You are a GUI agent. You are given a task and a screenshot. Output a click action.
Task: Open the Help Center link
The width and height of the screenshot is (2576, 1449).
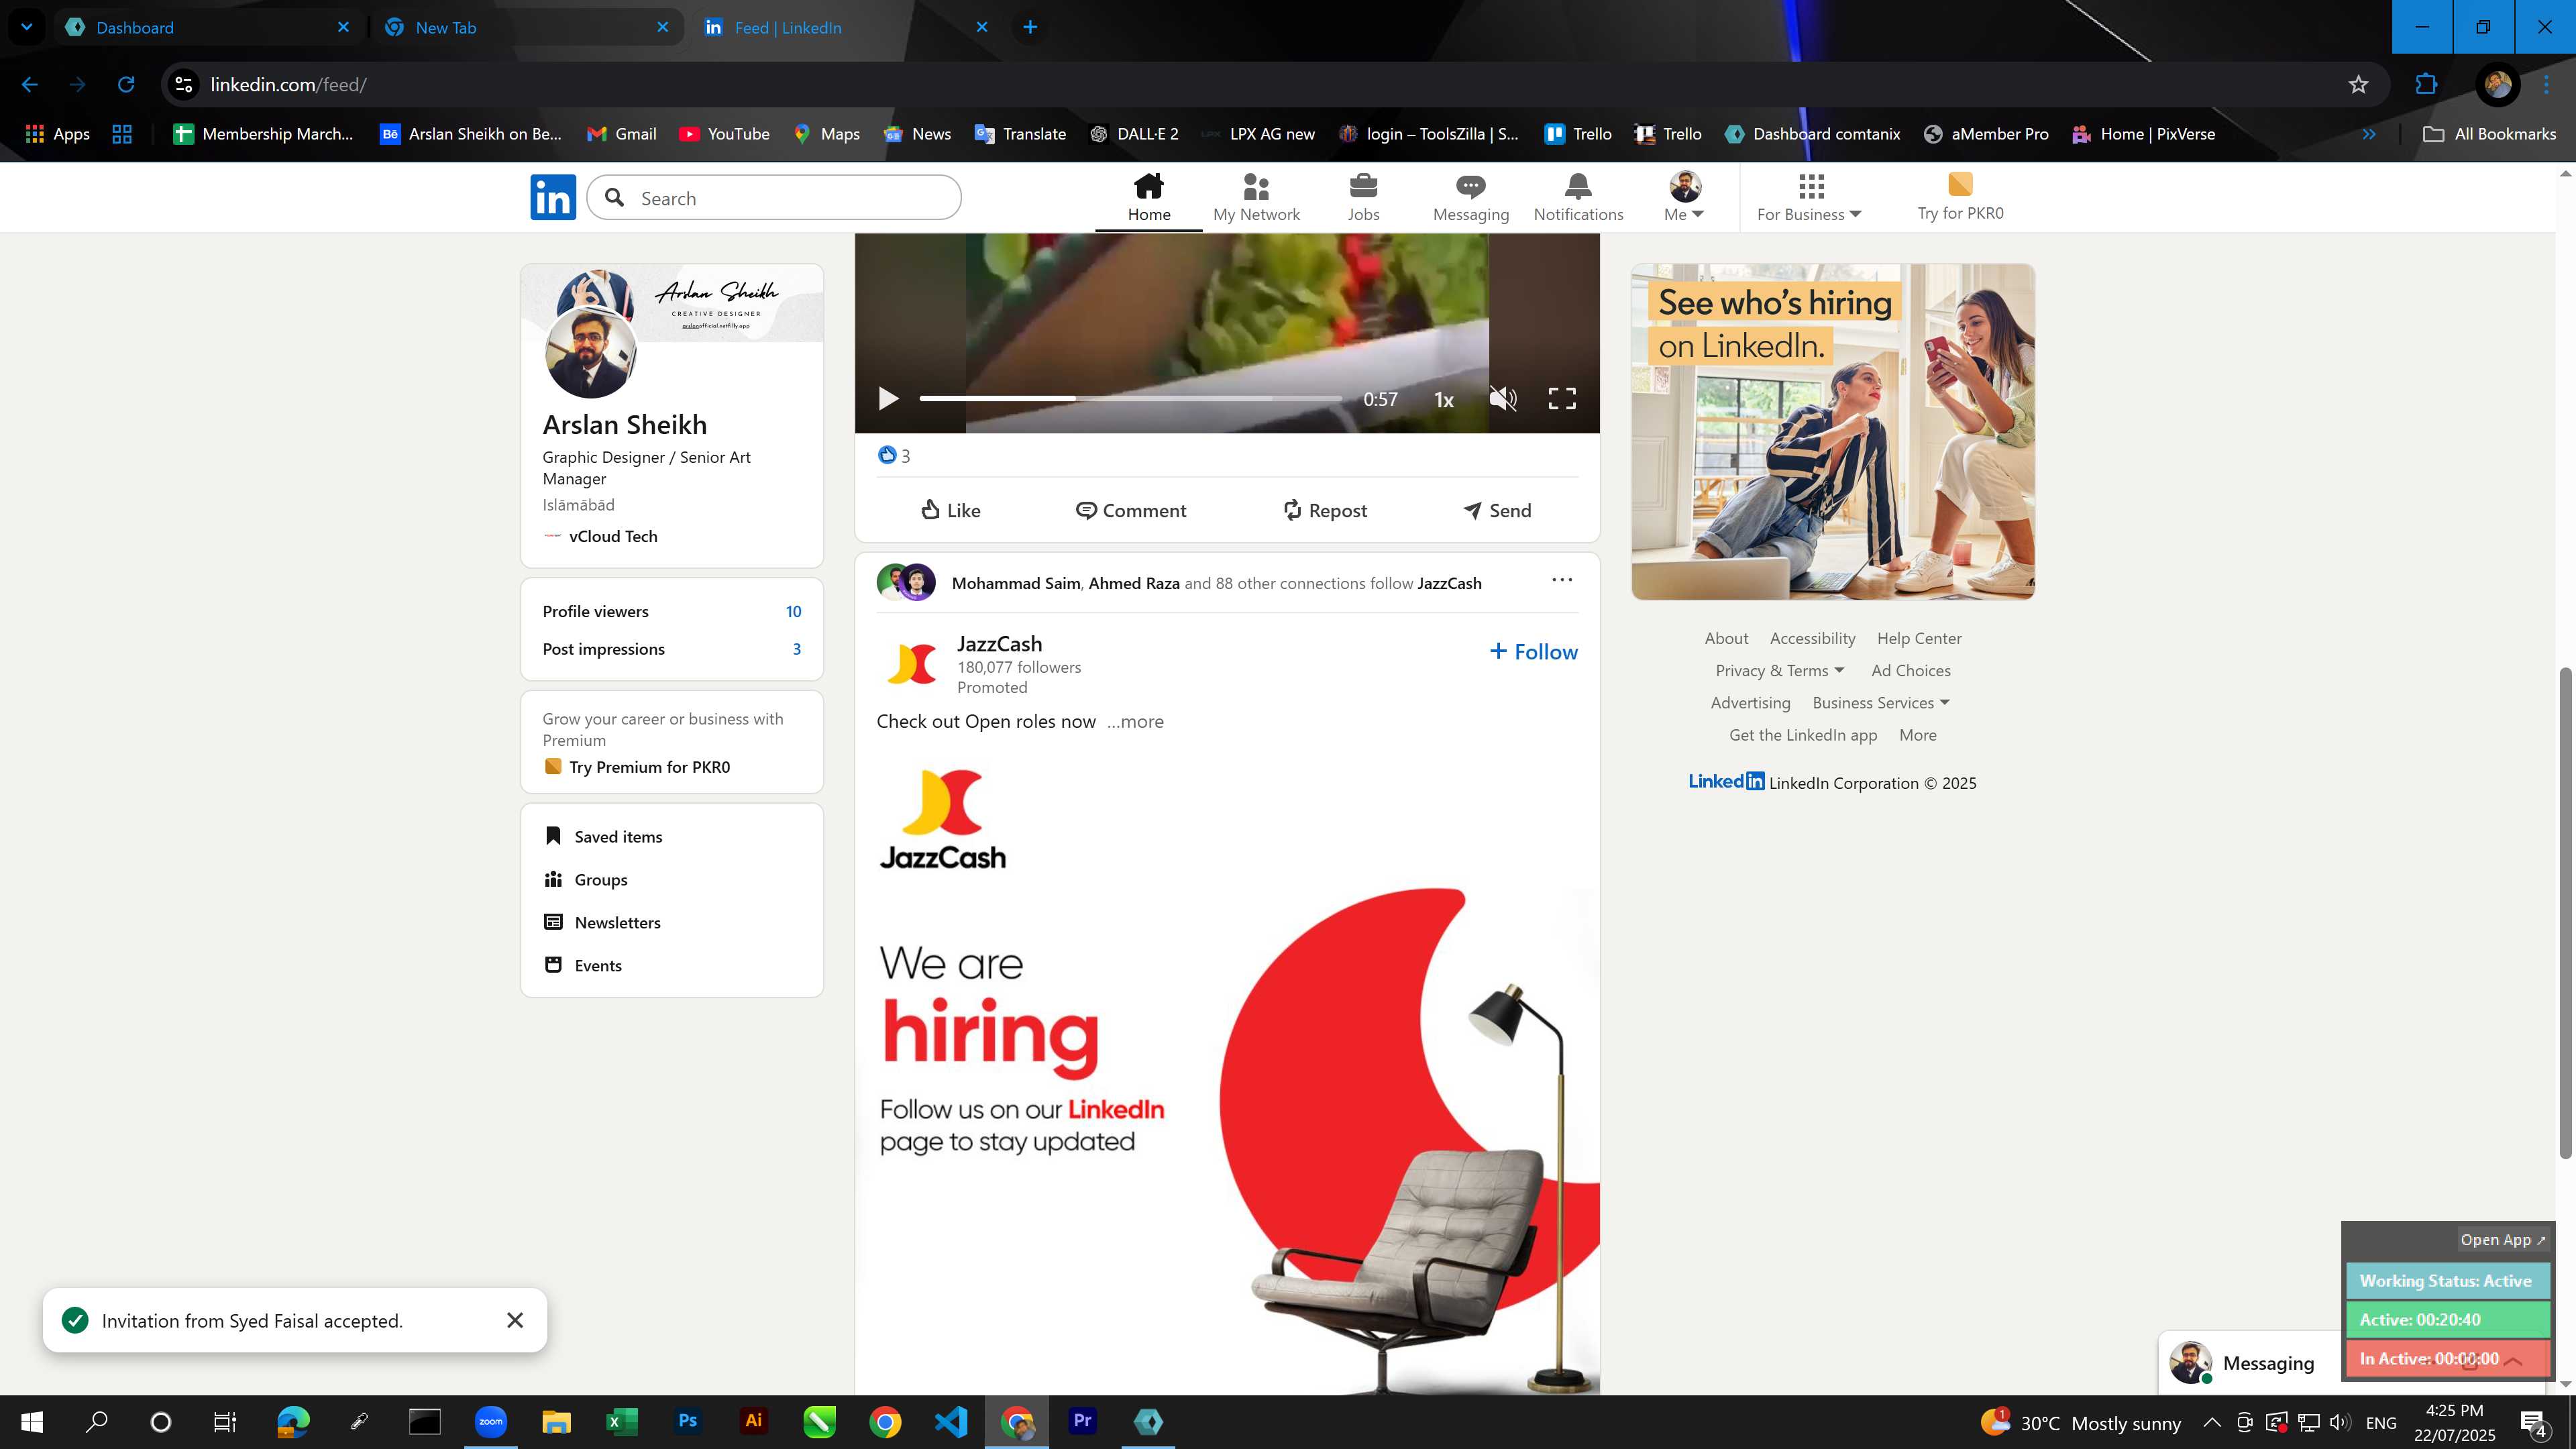(1919, 639)
